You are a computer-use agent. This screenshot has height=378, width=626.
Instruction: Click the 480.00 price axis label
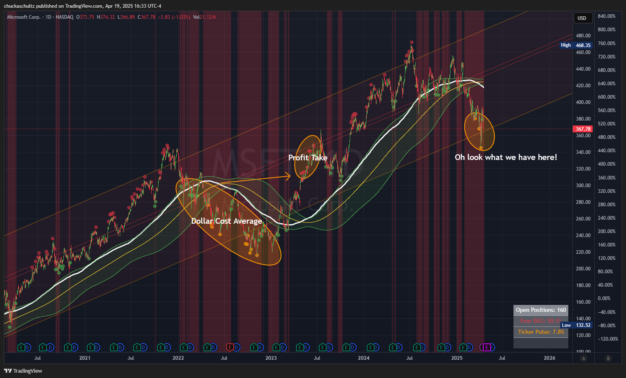pyautogui.click(x=583, y=36)
